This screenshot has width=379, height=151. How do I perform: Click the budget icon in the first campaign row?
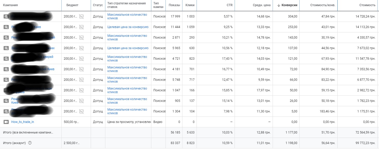[81, 16]
